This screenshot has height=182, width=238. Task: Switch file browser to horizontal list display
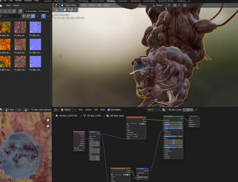pos(28,16)
